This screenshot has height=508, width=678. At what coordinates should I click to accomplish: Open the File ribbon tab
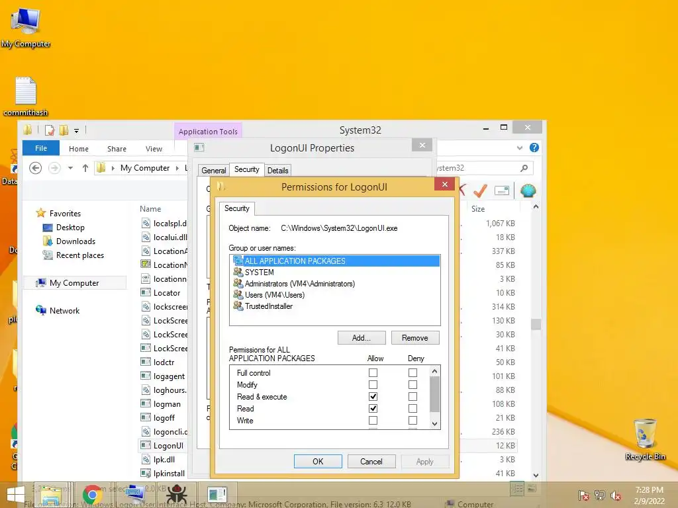tap(41, 148)
